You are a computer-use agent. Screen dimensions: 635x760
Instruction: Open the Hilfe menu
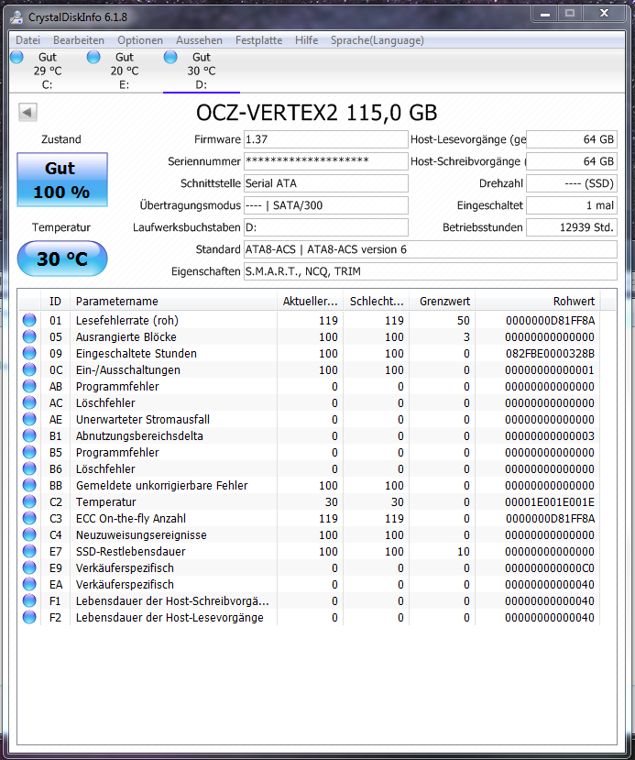point(307,40)
